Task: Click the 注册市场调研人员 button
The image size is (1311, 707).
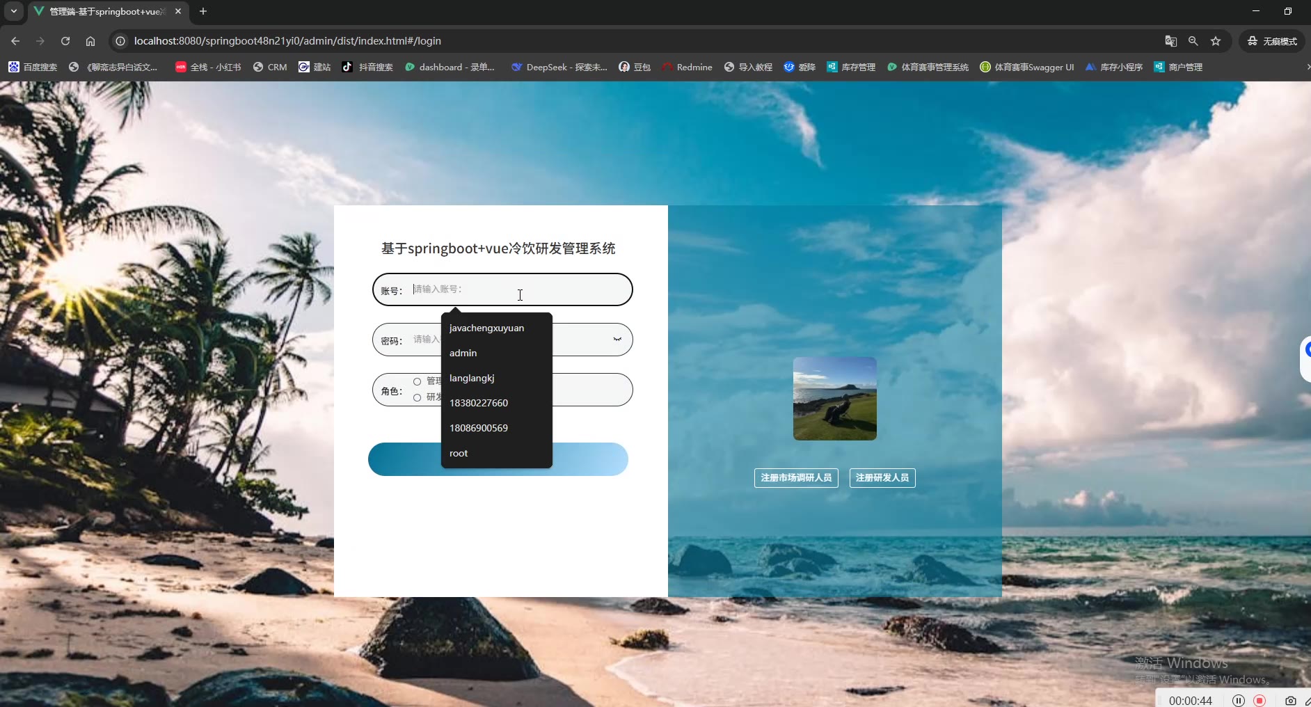Action: click(796, 478)
